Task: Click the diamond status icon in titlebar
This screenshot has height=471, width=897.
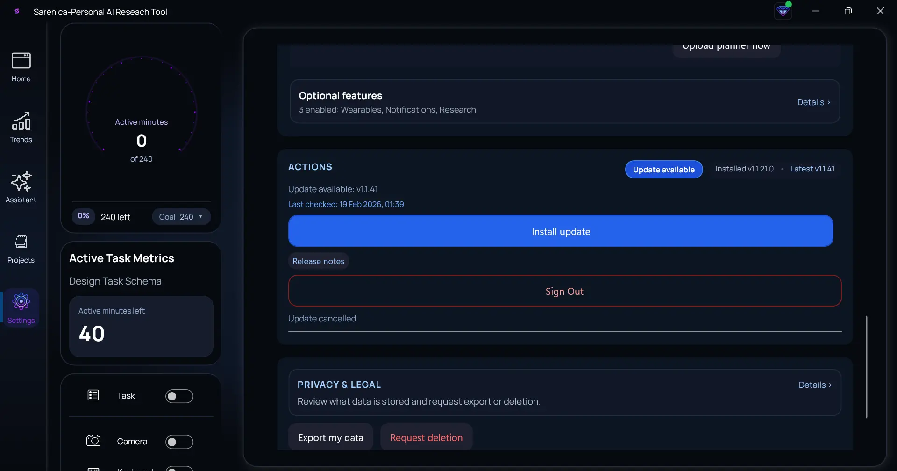Action: pos(783,11)
